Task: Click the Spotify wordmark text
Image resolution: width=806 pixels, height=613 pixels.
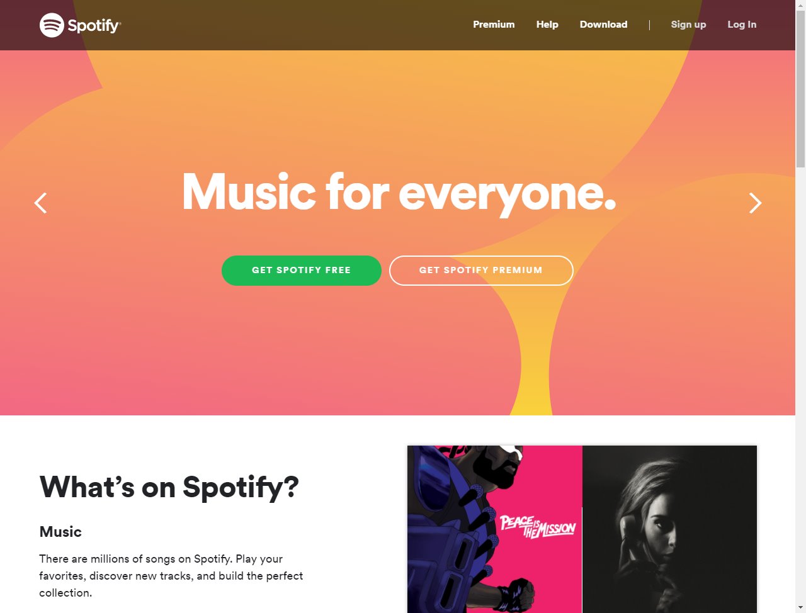Action: 94,26
